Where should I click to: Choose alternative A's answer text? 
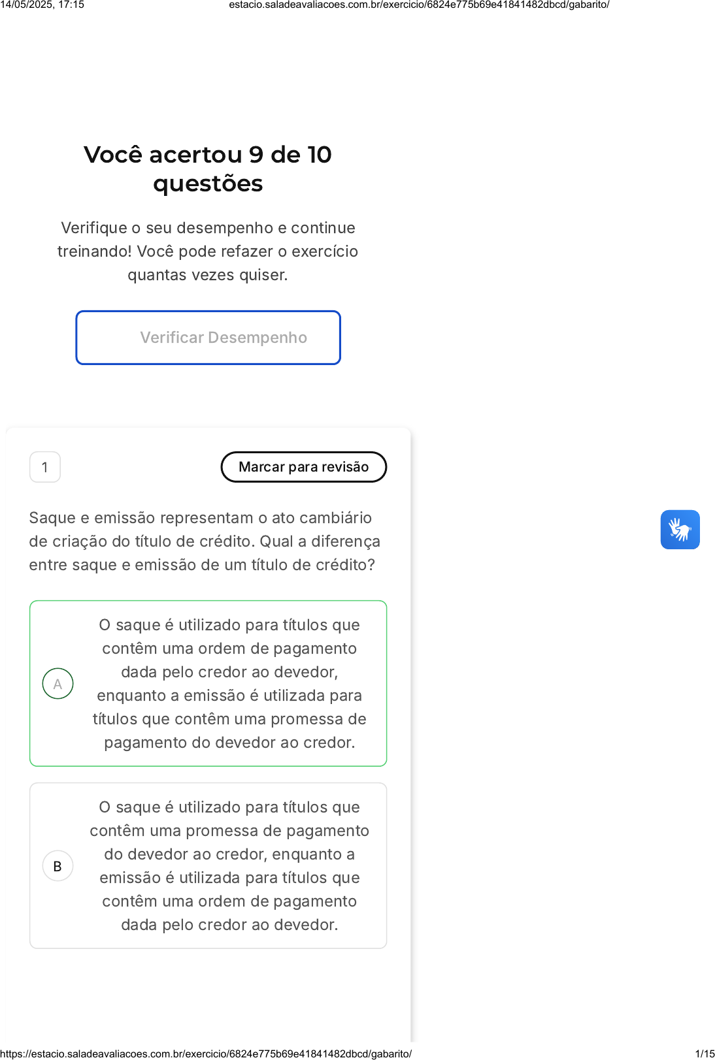(x=229, y=684)
